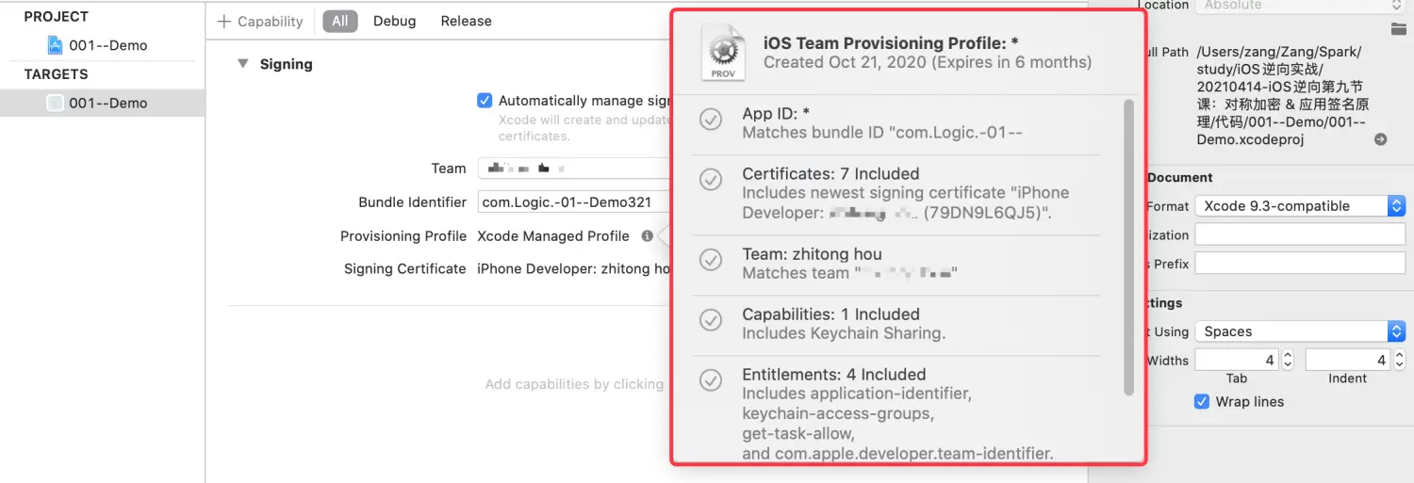Viewport: 1414px width, 483px height.
Task: Click the plus Capability button
Action: pyautogui.click(x=260, y=21)
